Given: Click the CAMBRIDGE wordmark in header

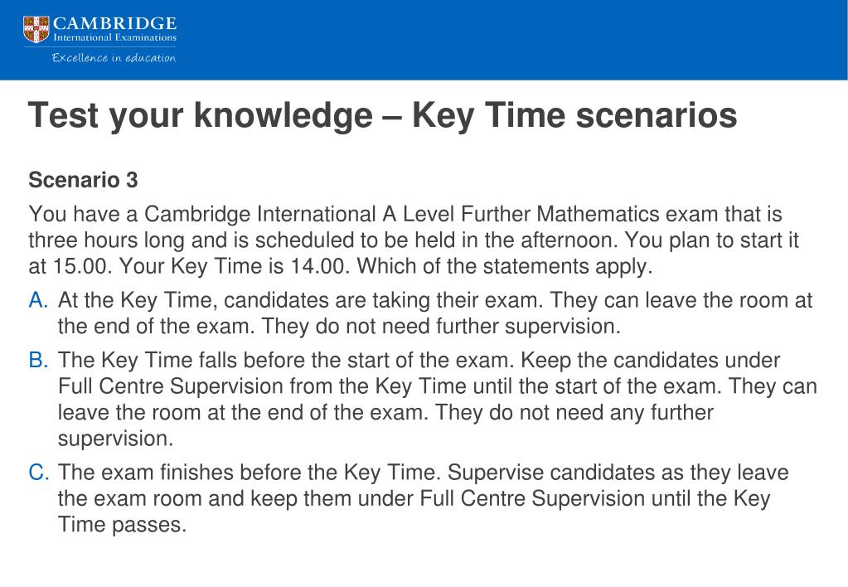Looking at the screenshot, I should pos(114,24).
